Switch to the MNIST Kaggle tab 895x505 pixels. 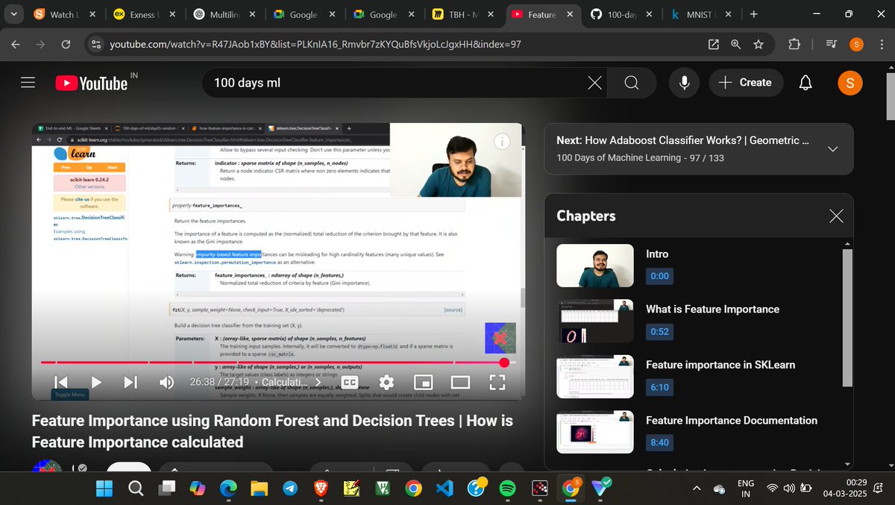coord(702,14)
